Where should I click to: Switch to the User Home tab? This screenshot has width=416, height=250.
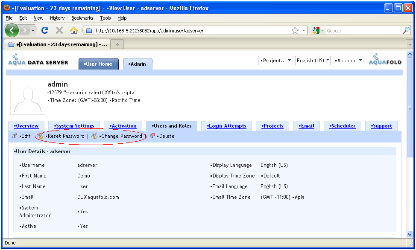(x=98, y=64)
